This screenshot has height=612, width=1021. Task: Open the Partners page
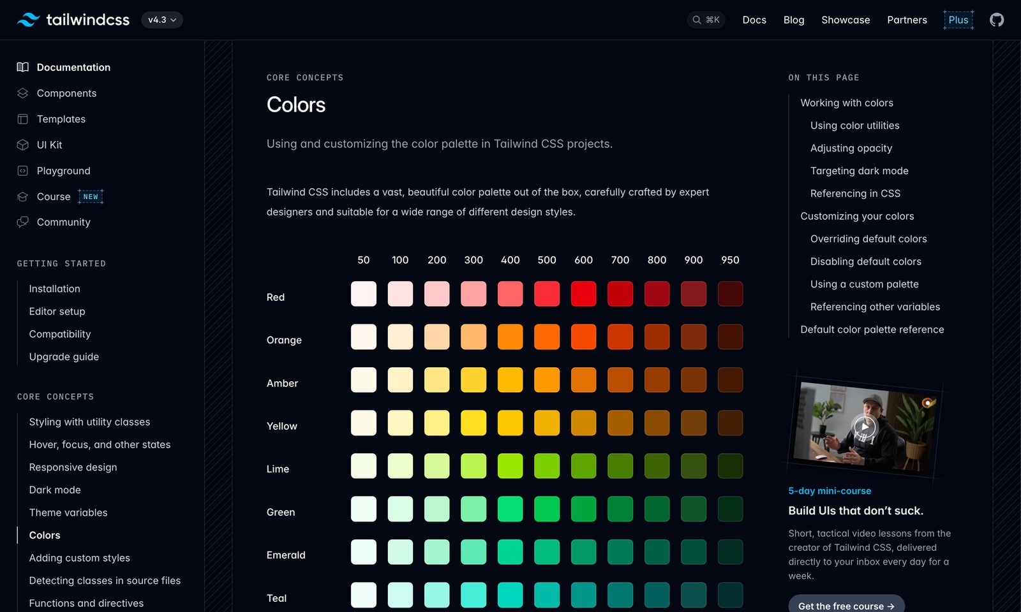point(907,20)
